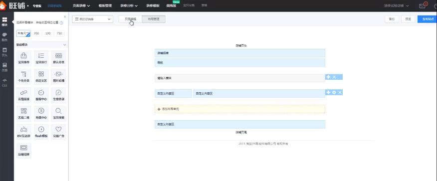Click plus icon on two-column 自定义内容区 row
The image size is (437, 181).
[328, 92]
